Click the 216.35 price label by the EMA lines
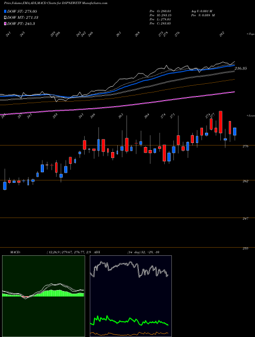Image resolution: width=255 pixels, height=337 pixels. [x=241, y=68]
